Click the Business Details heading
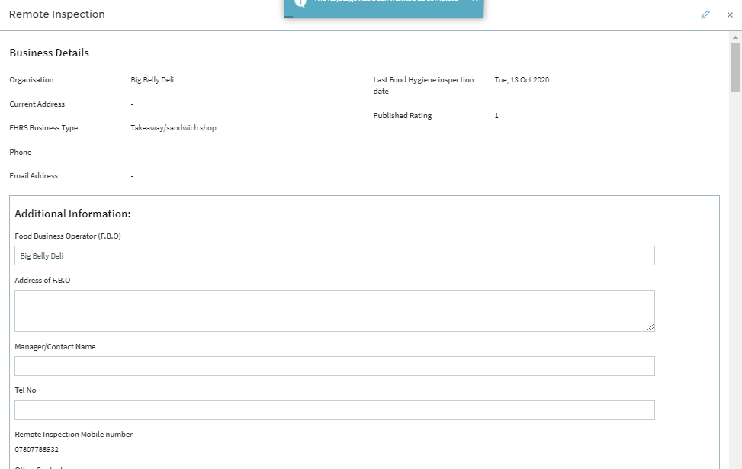 point(49,53)
